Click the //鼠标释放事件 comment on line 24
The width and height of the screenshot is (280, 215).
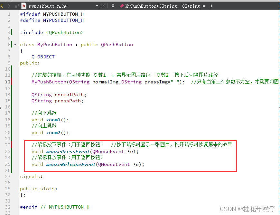tap(68, 157)
